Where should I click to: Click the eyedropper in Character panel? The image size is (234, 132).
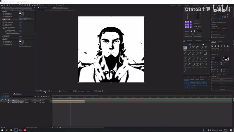223,58
